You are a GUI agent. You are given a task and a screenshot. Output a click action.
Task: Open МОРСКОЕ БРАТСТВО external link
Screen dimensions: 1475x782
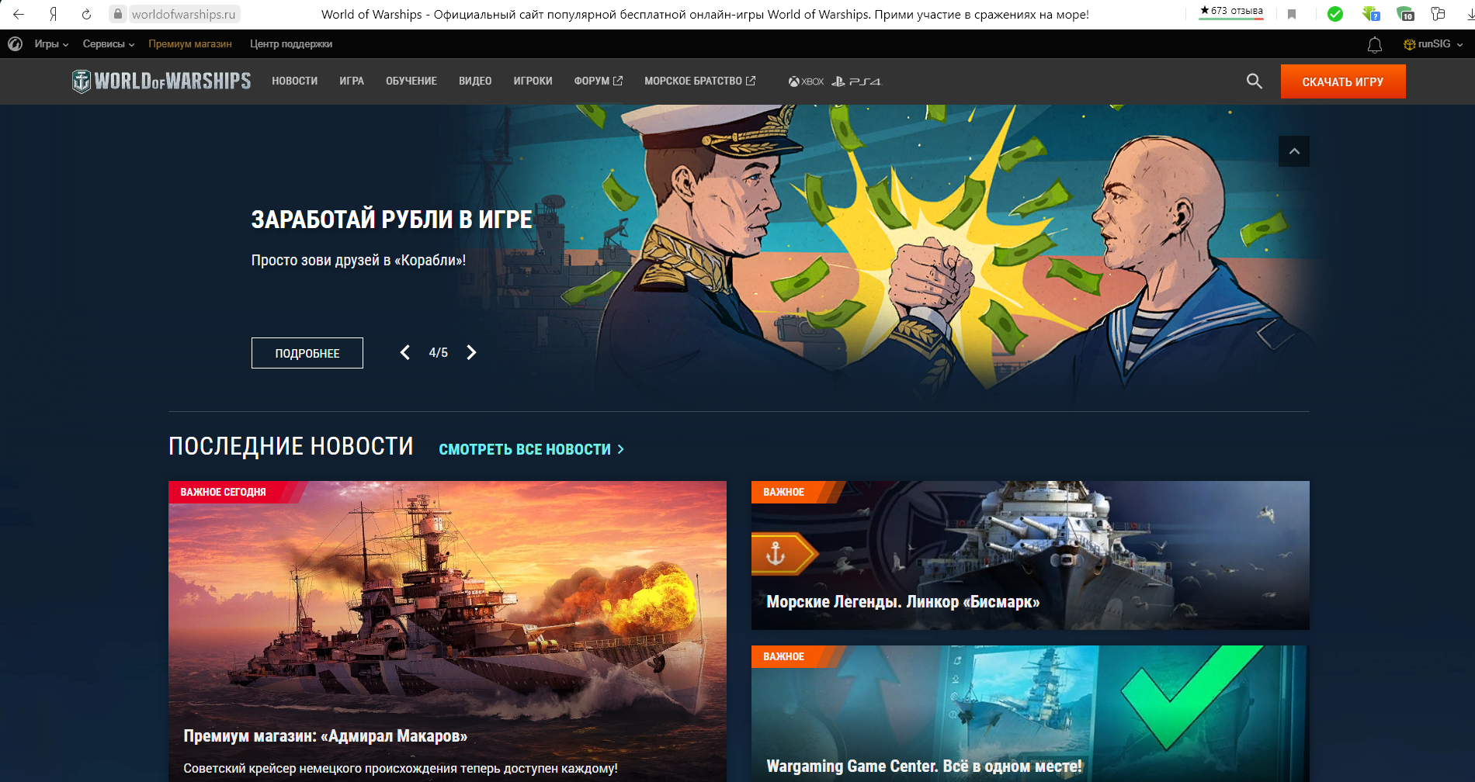click(x=699, y=81)
